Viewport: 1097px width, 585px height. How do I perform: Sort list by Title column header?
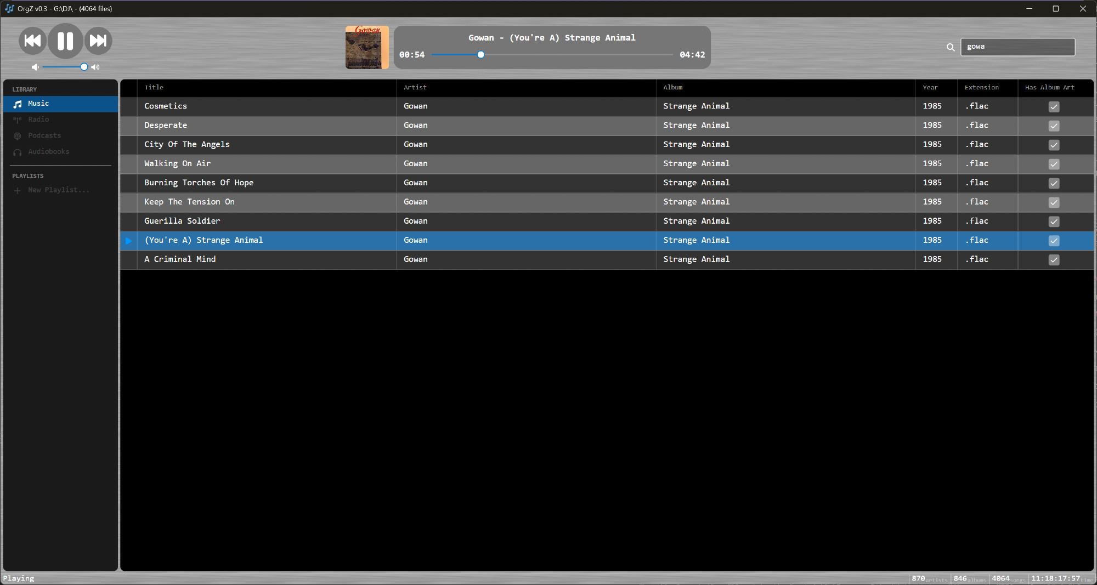click(154, 88)
